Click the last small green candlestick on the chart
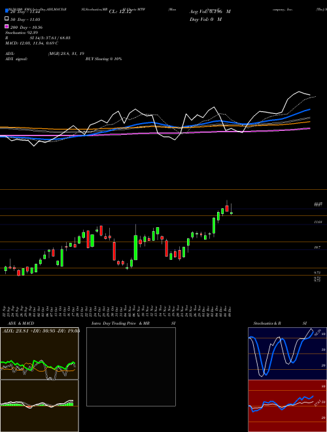327x432 pixels. pyautogui.click(x=232, y=213)
